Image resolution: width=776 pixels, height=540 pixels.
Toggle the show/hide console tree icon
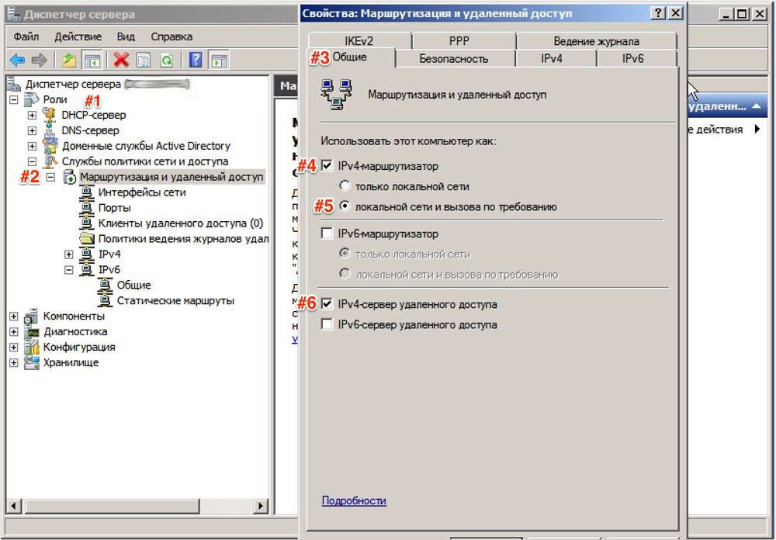92,61
